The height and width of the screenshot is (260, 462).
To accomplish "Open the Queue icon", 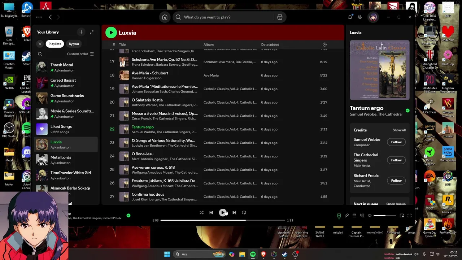I will pyautogui.click(x=354, y=216).
